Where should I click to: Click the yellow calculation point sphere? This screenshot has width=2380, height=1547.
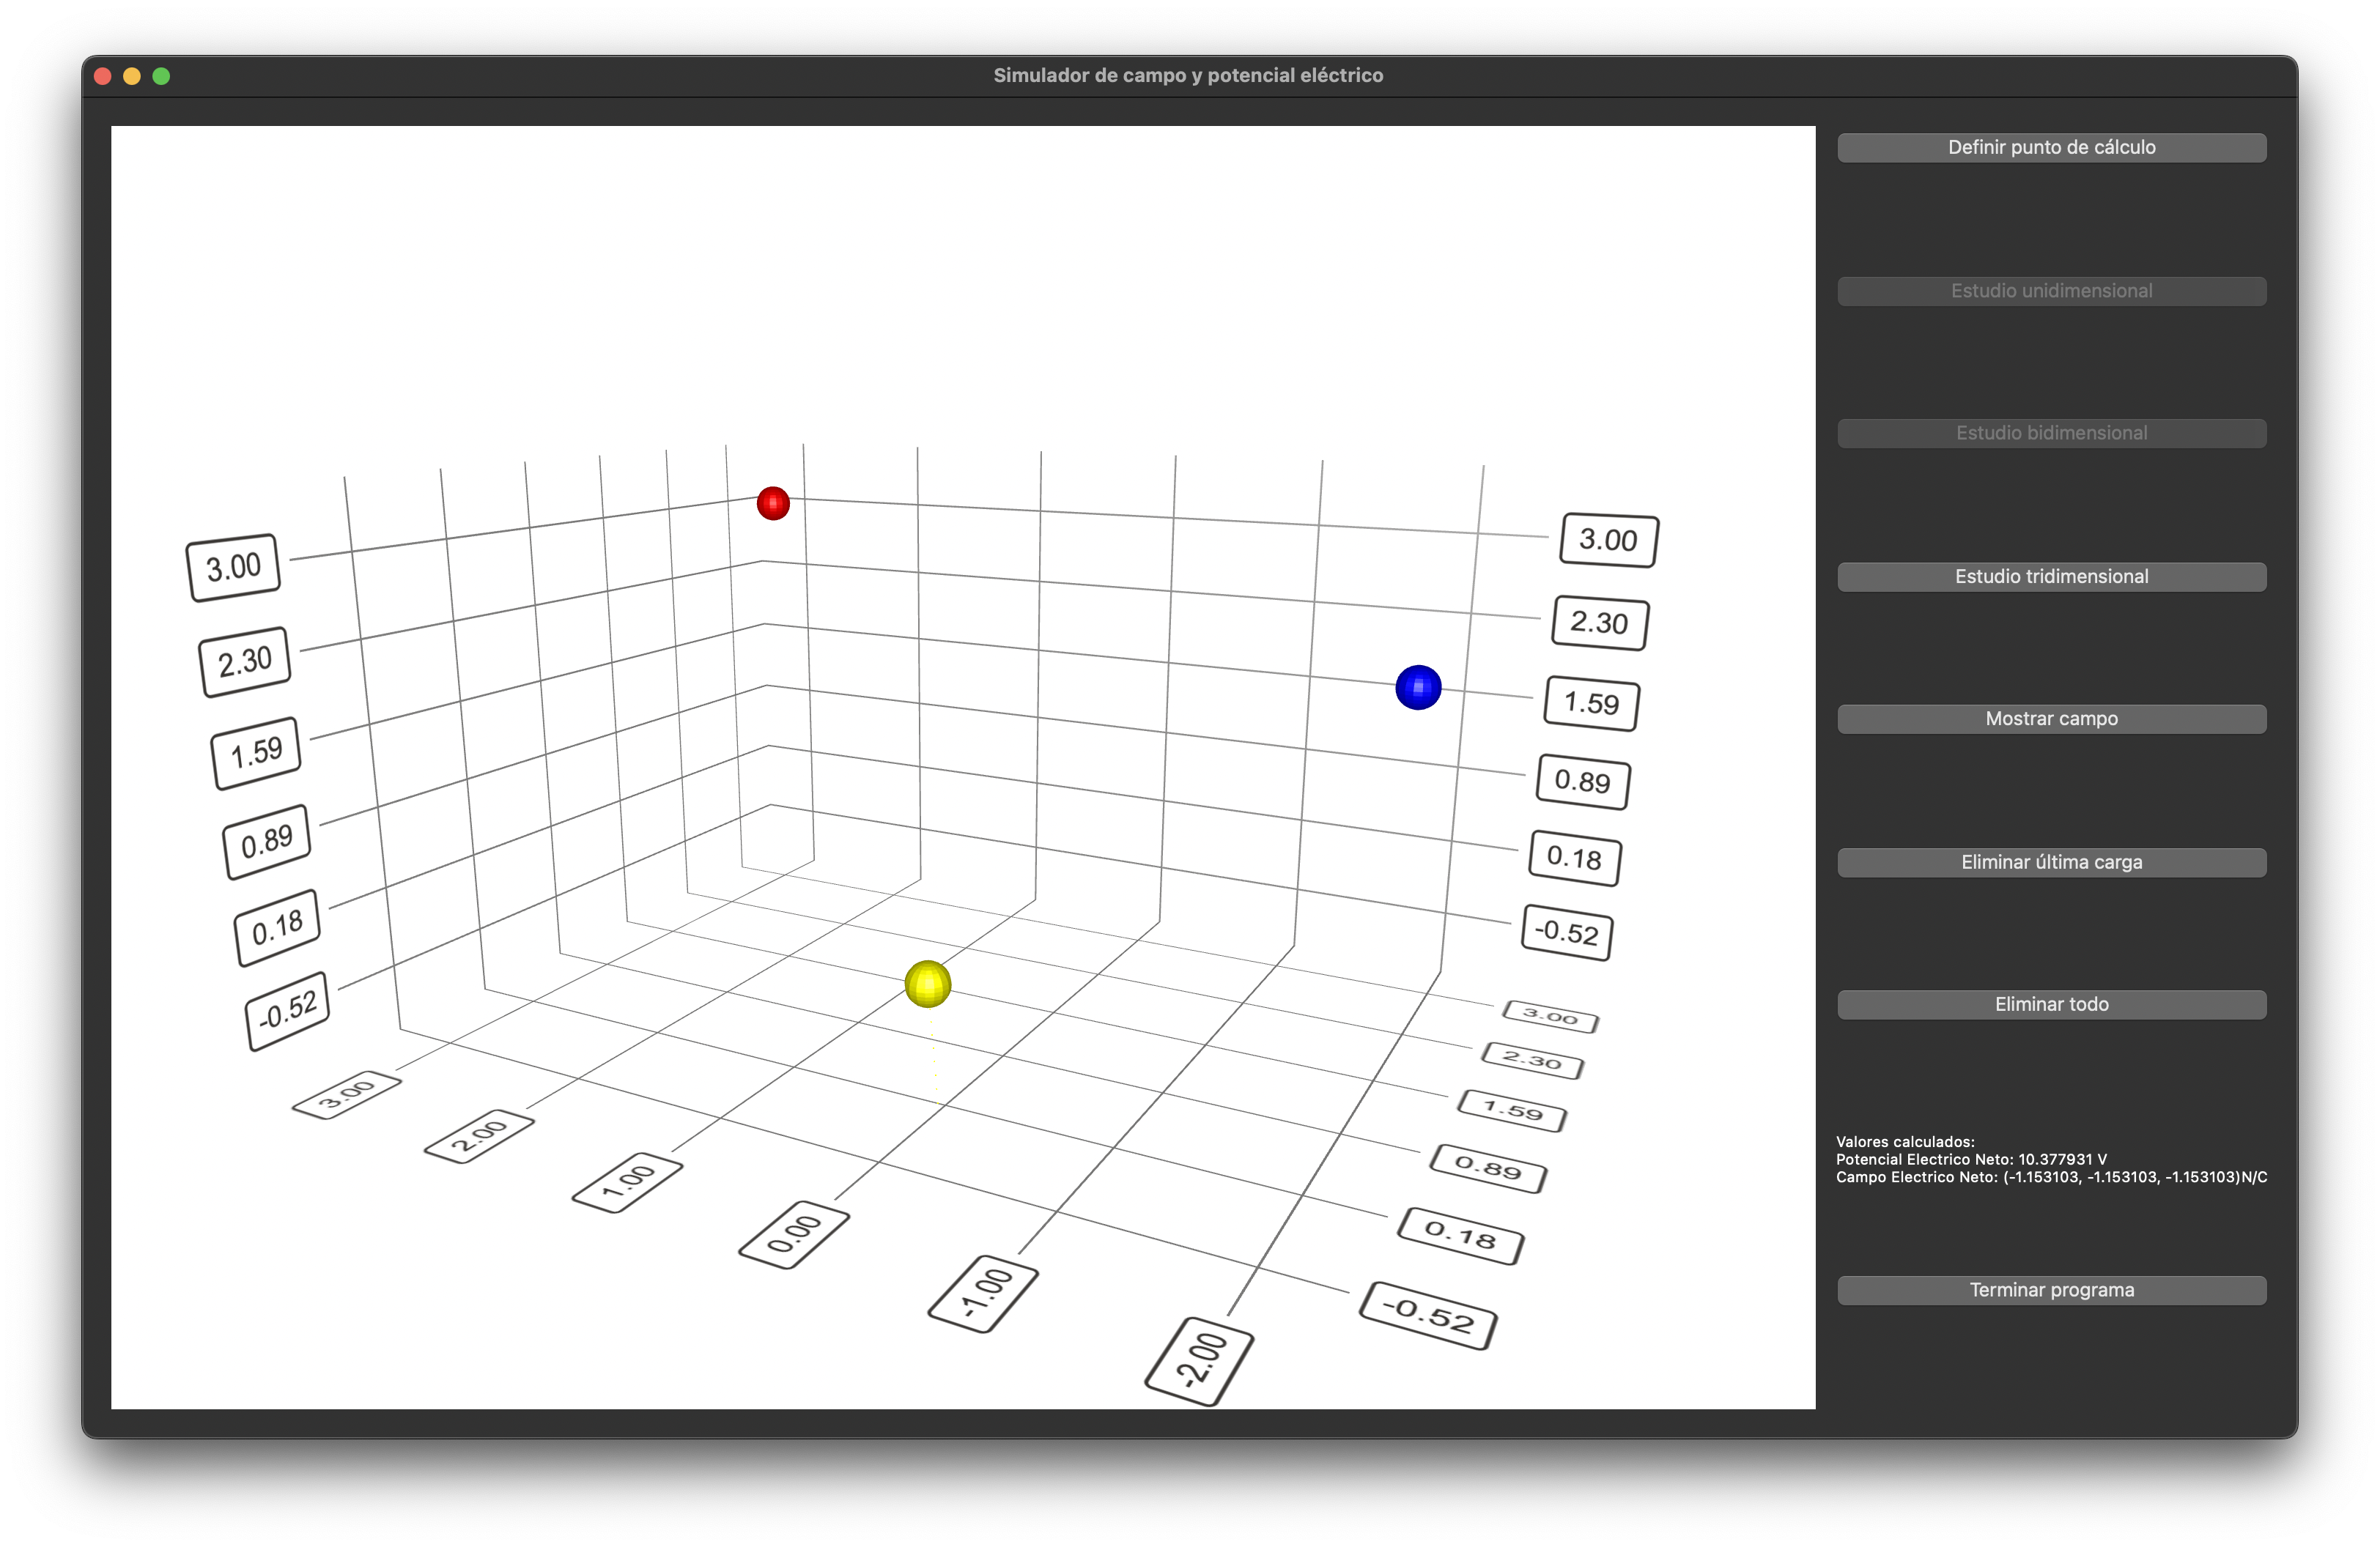click(927, 984)
